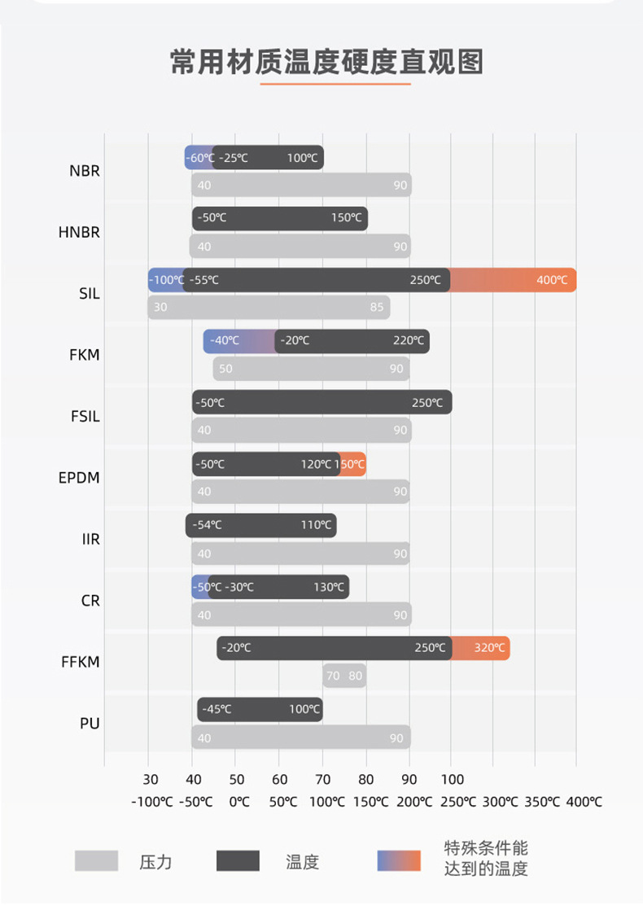
Task: Select the PU material label
Action: pyautogui.click(x=90, y=723)
